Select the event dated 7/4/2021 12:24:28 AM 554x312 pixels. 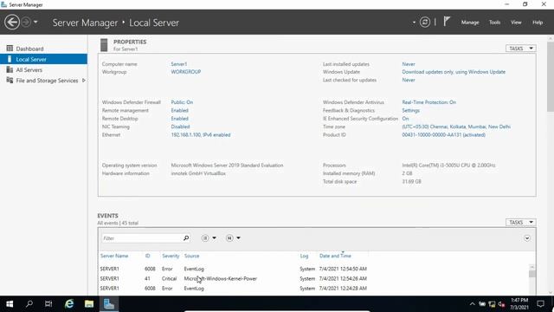pyautogui.click(x=314, y=289)
